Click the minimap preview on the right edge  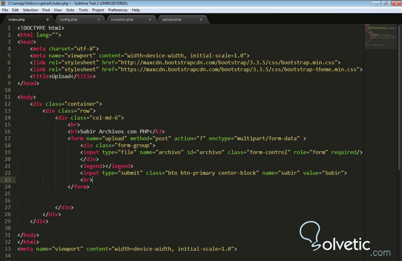[x=381, y=37]
